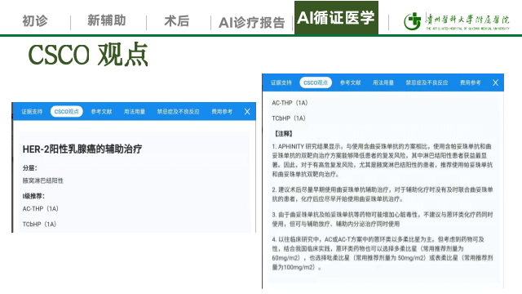Open 证据支持 in the right panel
Viewport: 522px width, 294px height.
(281, 82)
